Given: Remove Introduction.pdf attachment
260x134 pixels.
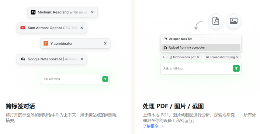Looking at the screenshot, I should coord(198,57).
